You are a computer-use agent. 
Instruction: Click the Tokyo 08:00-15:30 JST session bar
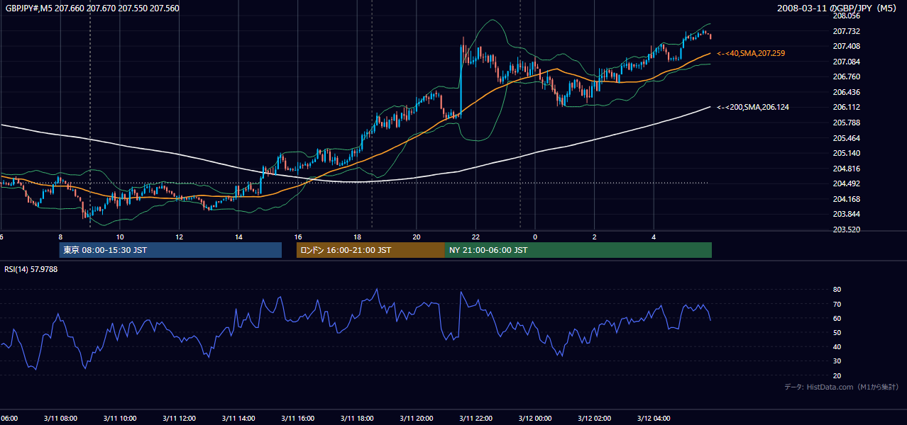coord(170,250)
